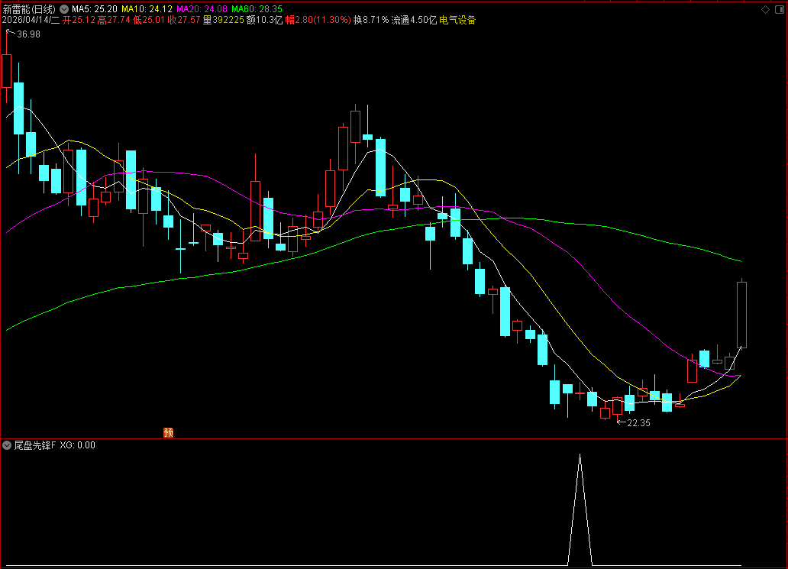Click the XG: 0.00 indicator value
Viewport: 788px width, 569px height.
(77, 445)
